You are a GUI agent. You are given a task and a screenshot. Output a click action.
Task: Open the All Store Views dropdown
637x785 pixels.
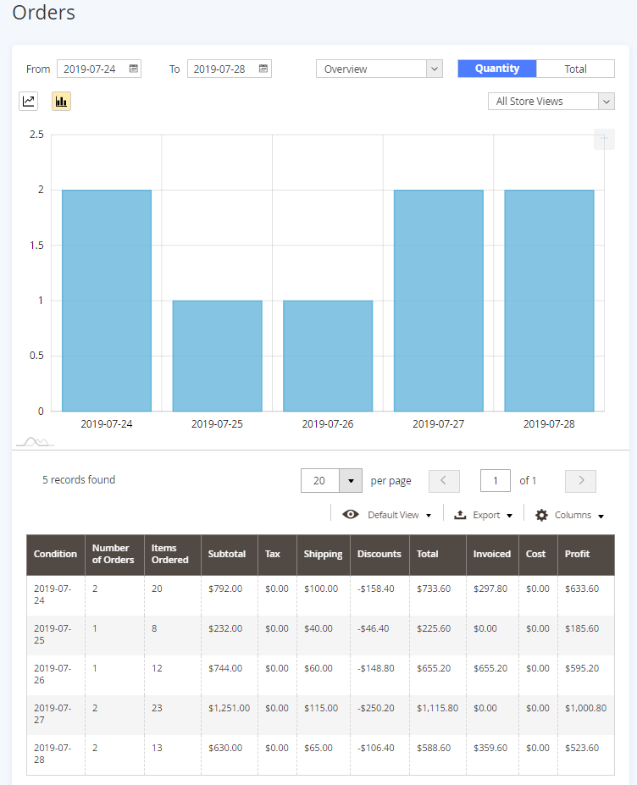coord(551,102)
